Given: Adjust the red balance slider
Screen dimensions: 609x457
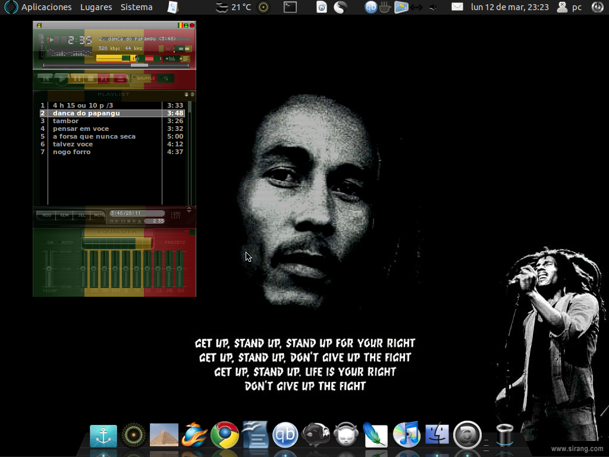Looking at the screenshot, I should 149,59.
